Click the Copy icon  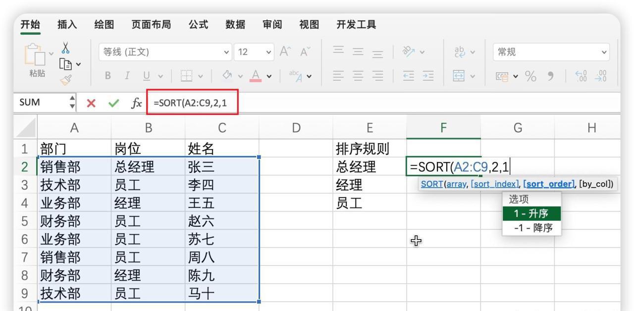[x=65, y=63]
